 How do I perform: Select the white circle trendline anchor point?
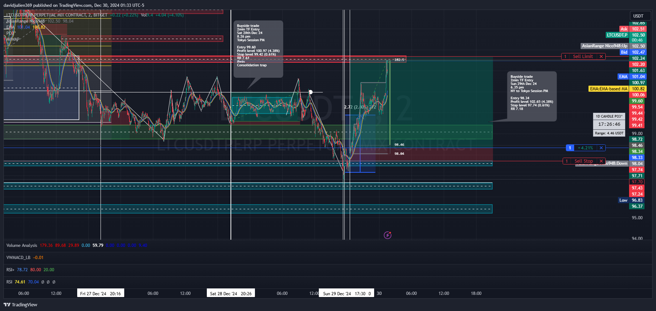[x=311, y=92]
